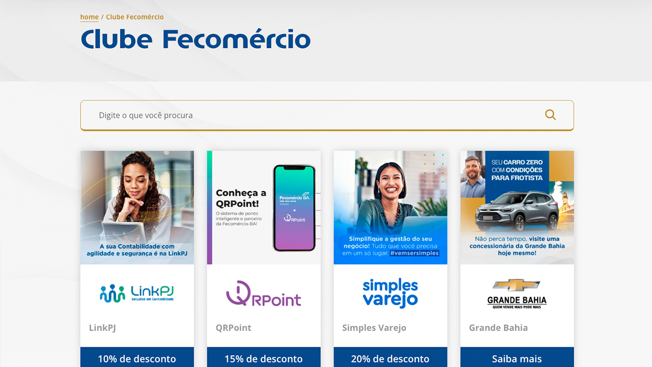Click the QRPoint logo
Image resolution: width=652 pixels, height=367 pixels.
tap(263, 293)
